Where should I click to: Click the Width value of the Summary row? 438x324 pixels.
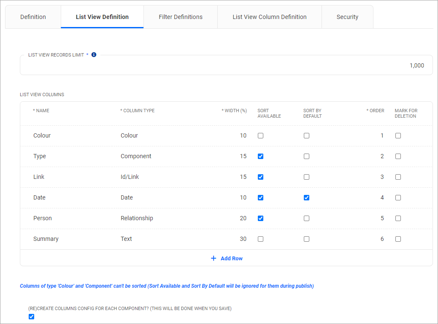pyautogui.click(x=243, y=239)
